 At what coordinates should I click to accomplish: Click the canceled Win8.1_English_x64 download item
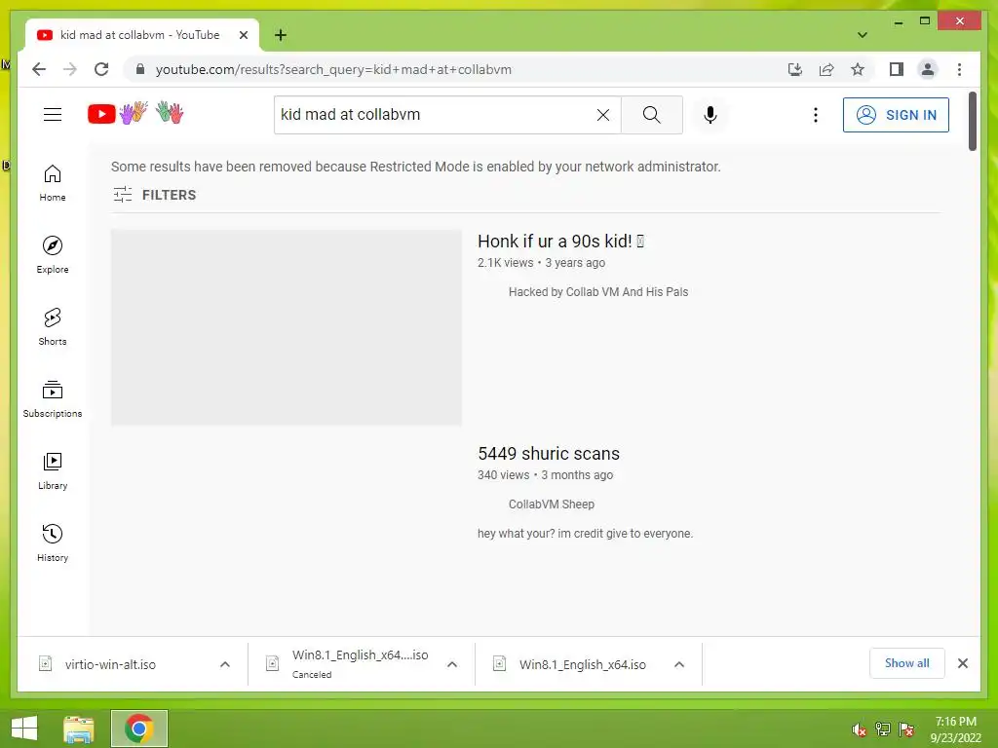point(347,664)
